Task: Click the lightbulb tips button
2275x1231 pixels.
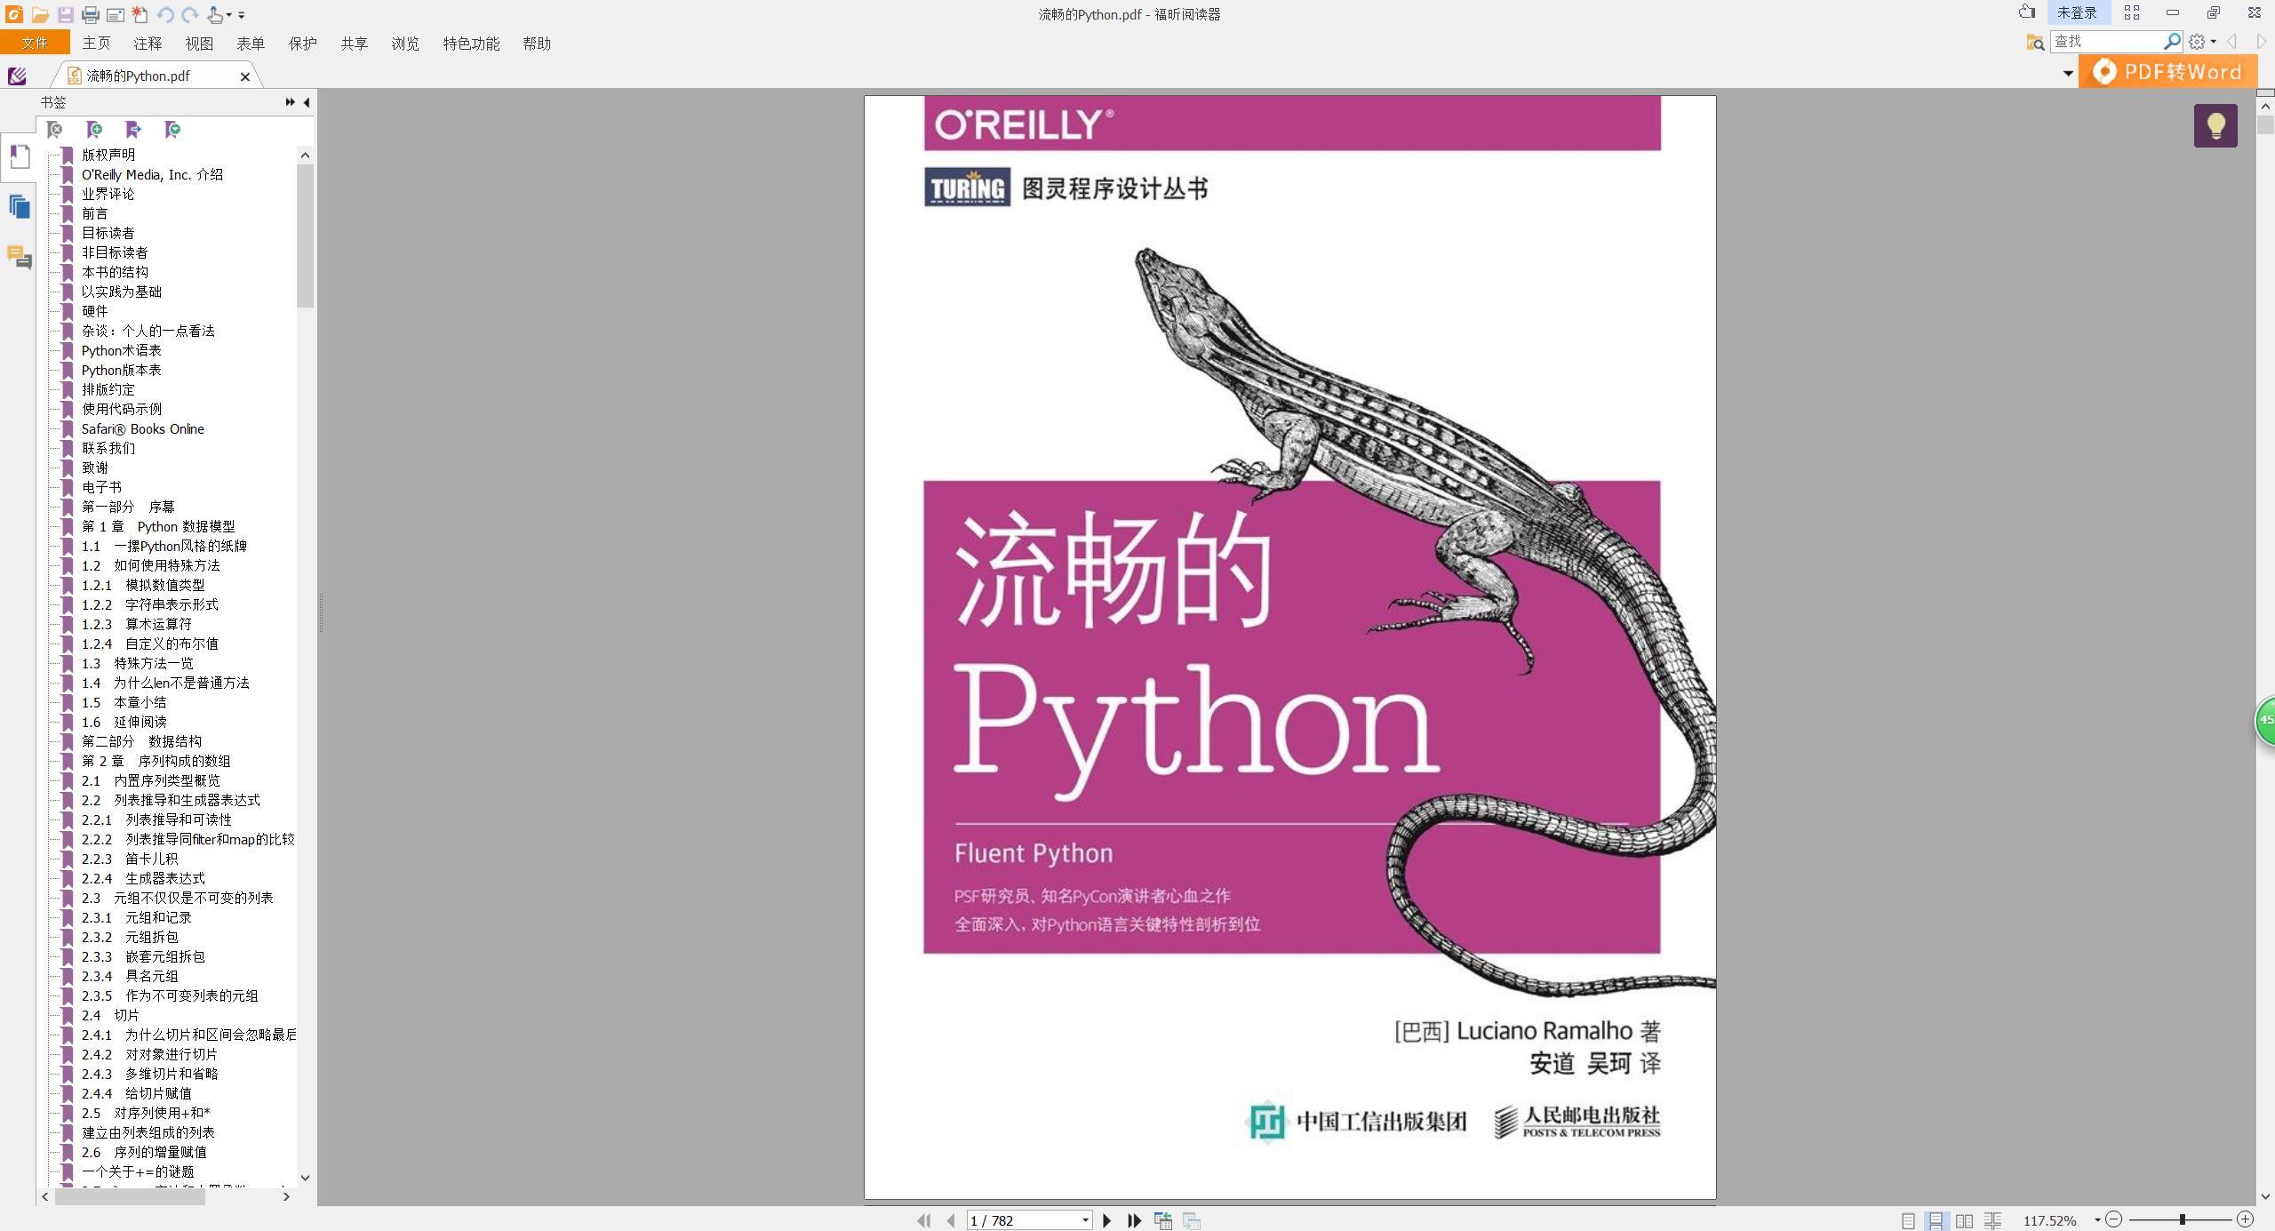Action: pos(2215,125)
